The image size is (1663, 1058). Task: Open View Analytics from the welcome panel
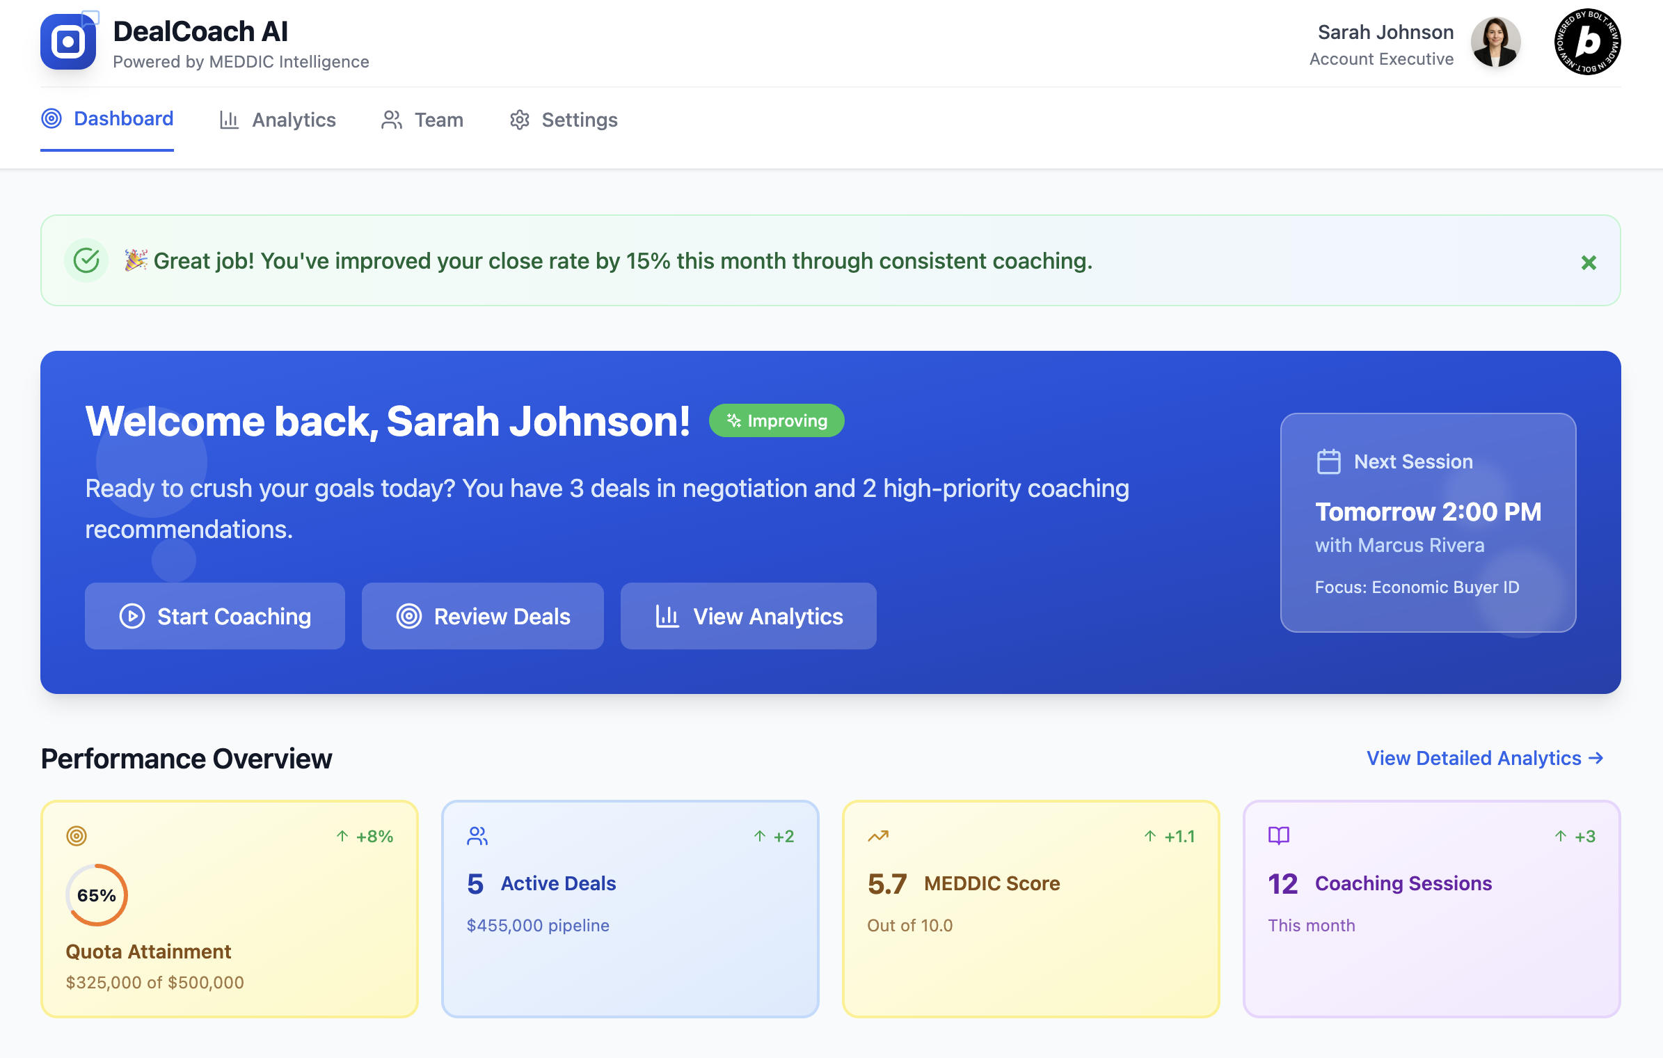click(749, 616)
